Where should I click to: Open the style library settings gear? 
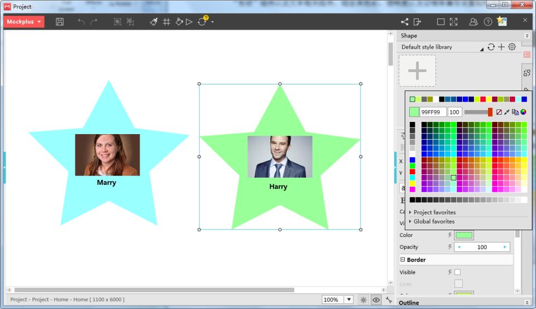[x=512, y=47]
